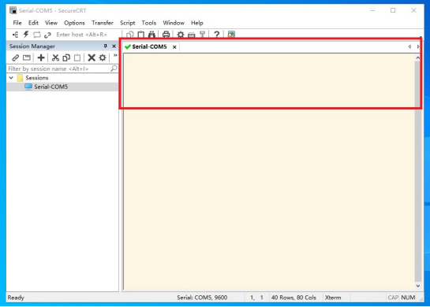
Task: Delete session with the X icon
Action: (92, 57)
